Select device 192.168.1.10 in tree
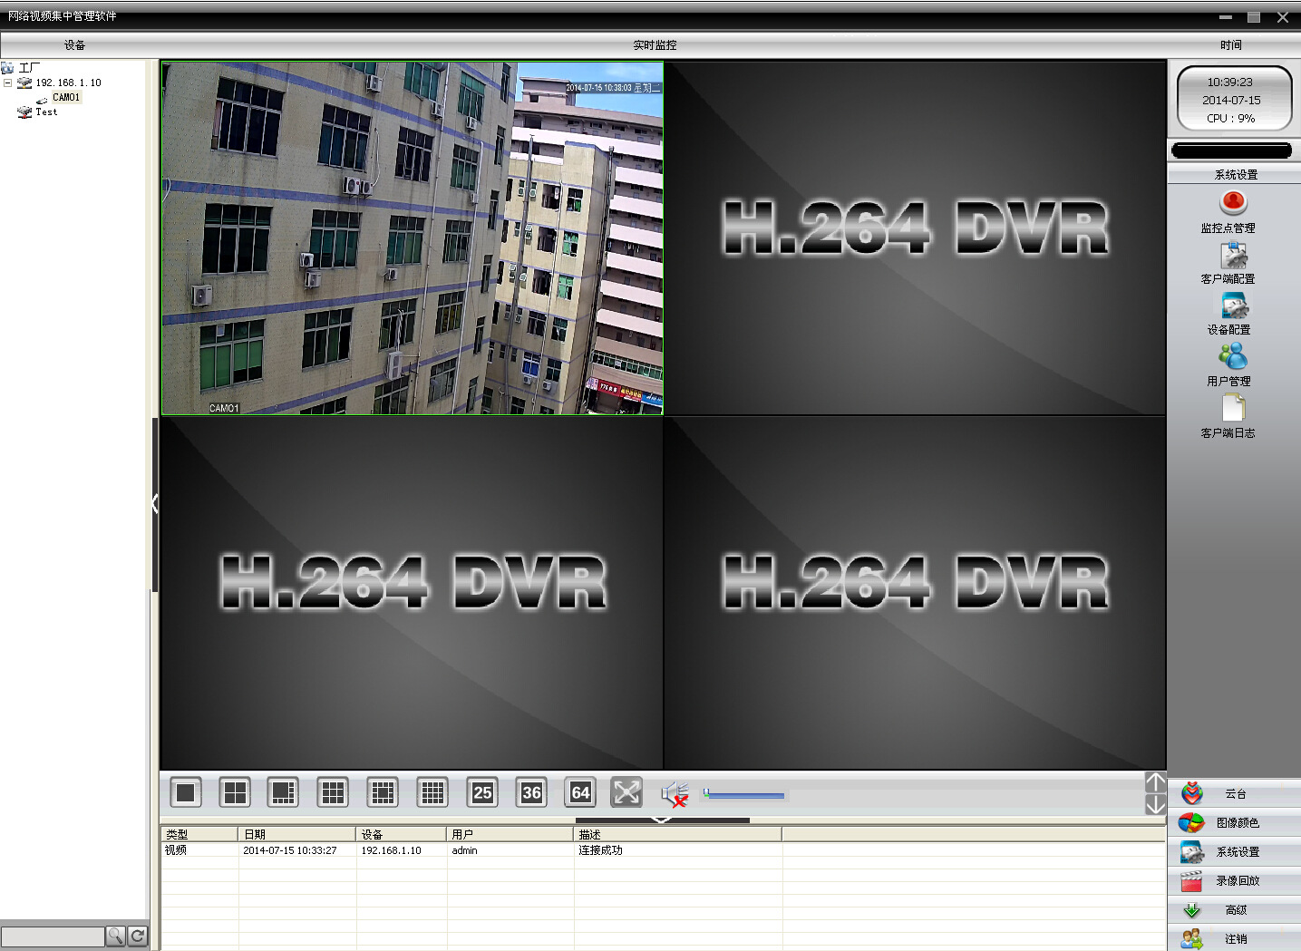The image size is (1301, 951). [68, 82]
